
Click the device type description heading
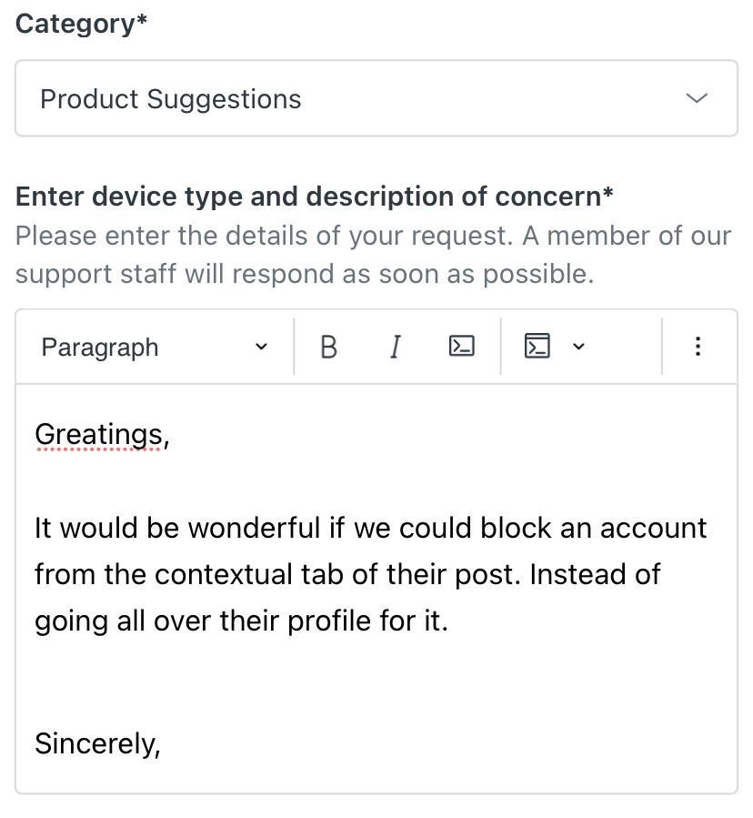314,197
